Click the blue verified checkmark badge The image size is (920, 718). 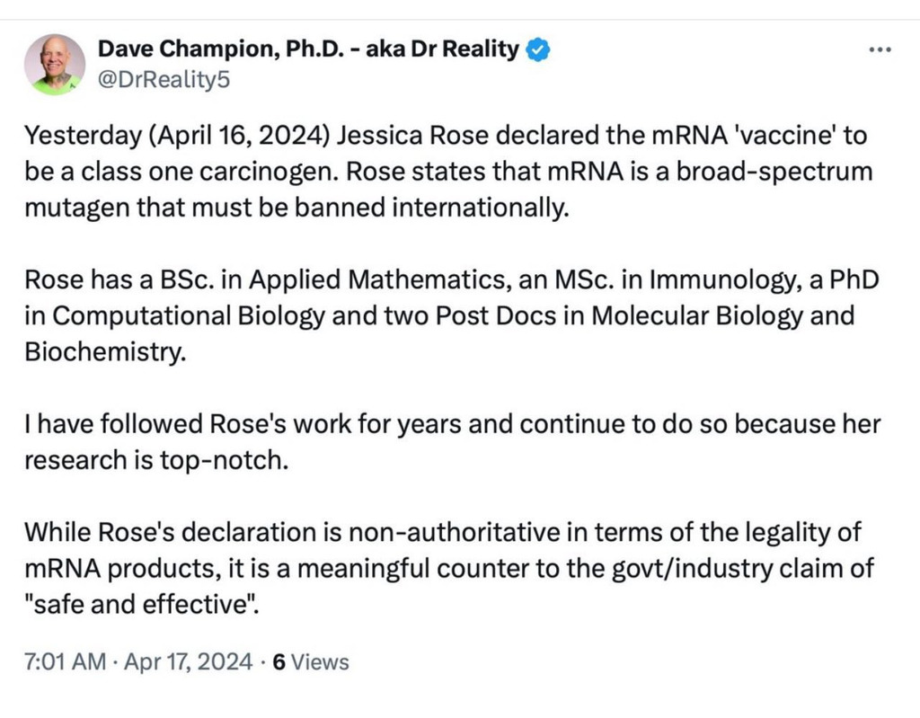(537, 49)
